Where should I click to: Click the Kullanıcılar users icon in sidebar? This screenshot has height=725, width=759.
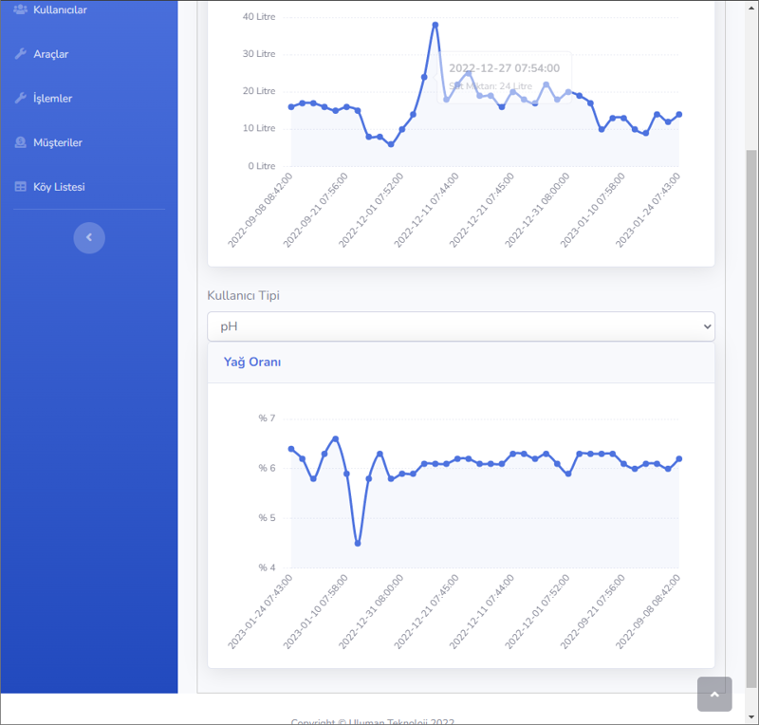click(x=20, y=9)
